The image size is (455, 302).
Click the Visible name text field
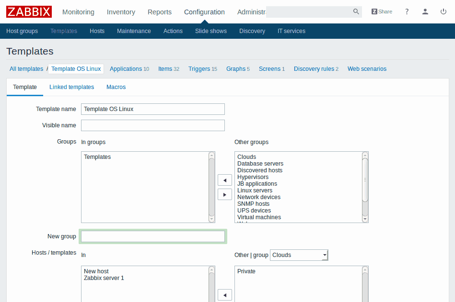point(152,125)
